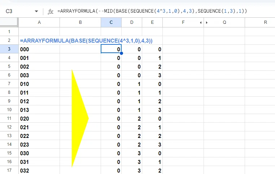Click cell containing 030
This screenshot has height=174, width=275.
coord(39,153)
